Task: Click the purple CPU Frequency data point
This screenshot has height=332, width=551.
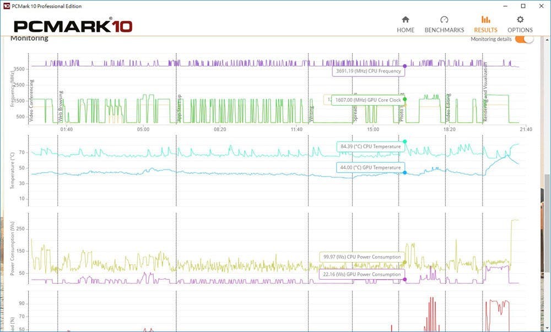Action: 405,66
